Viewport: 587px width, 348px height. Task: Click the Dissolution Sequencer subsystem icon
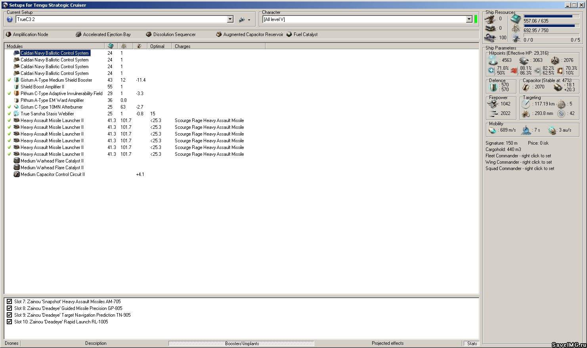(149, 34)
